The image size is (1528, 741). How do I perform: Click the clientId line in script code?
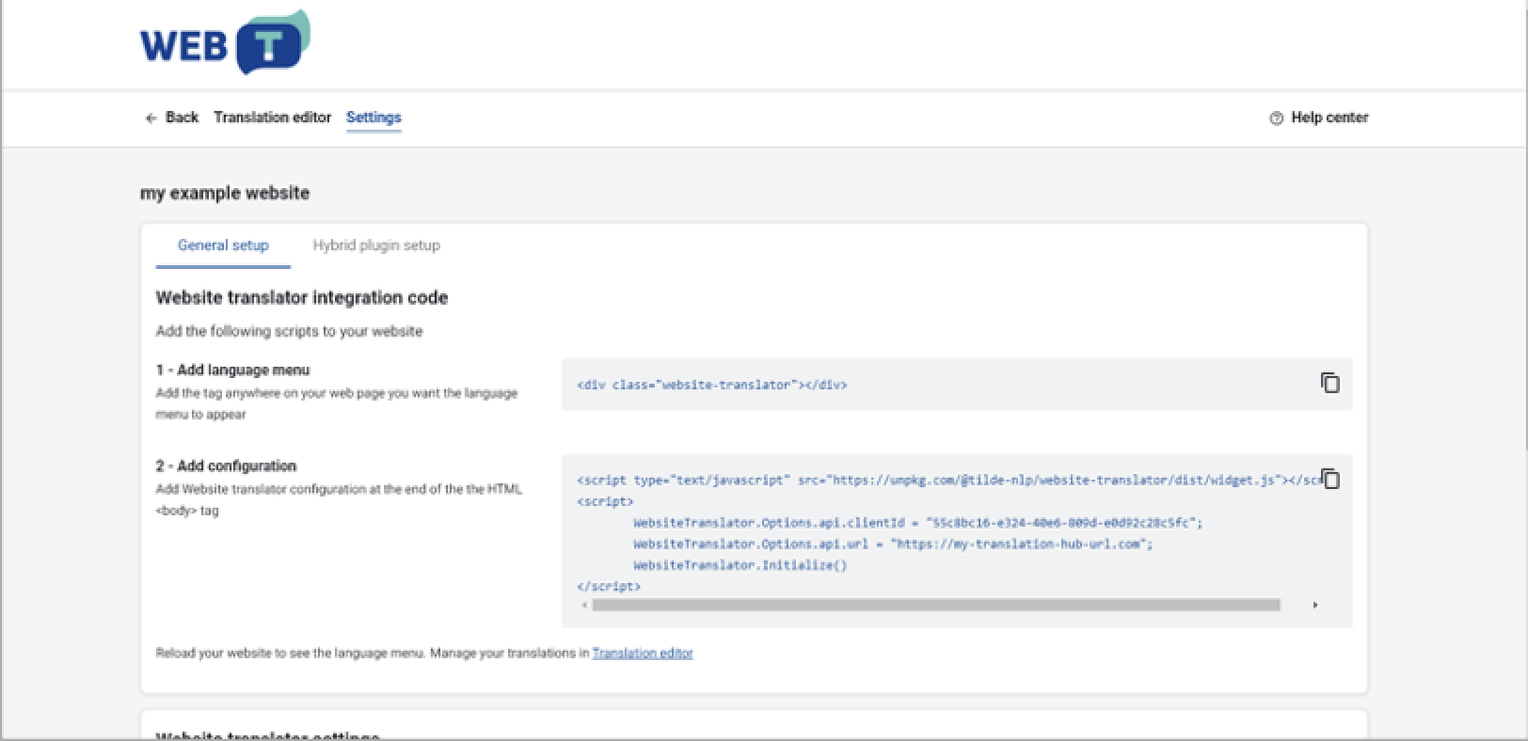(917, 523)
